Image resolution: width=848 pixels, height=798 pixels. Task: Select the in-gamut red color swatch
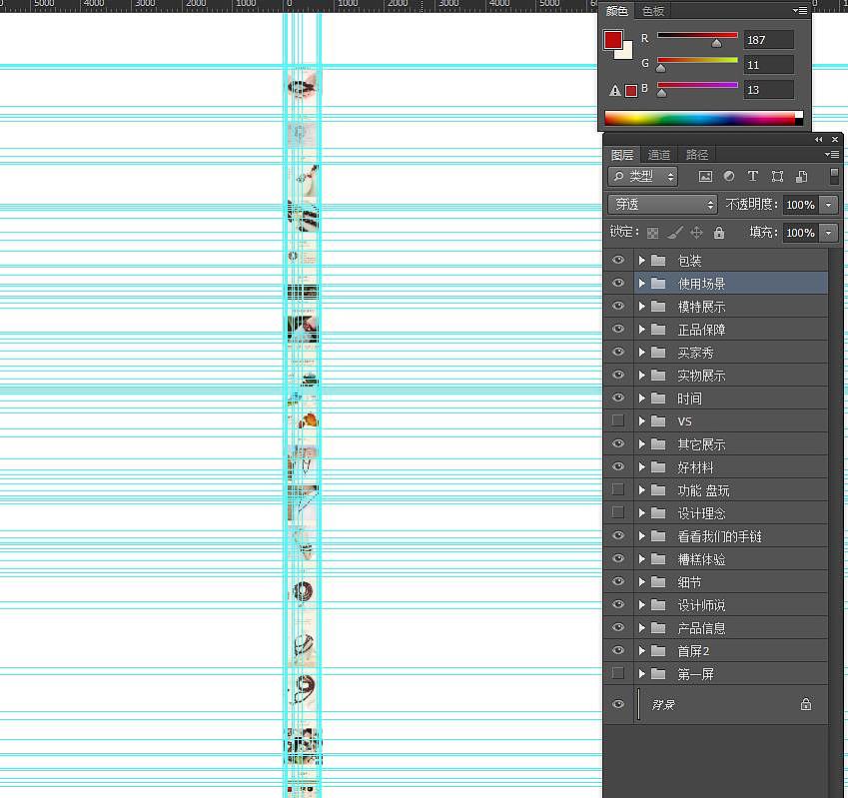630,90
